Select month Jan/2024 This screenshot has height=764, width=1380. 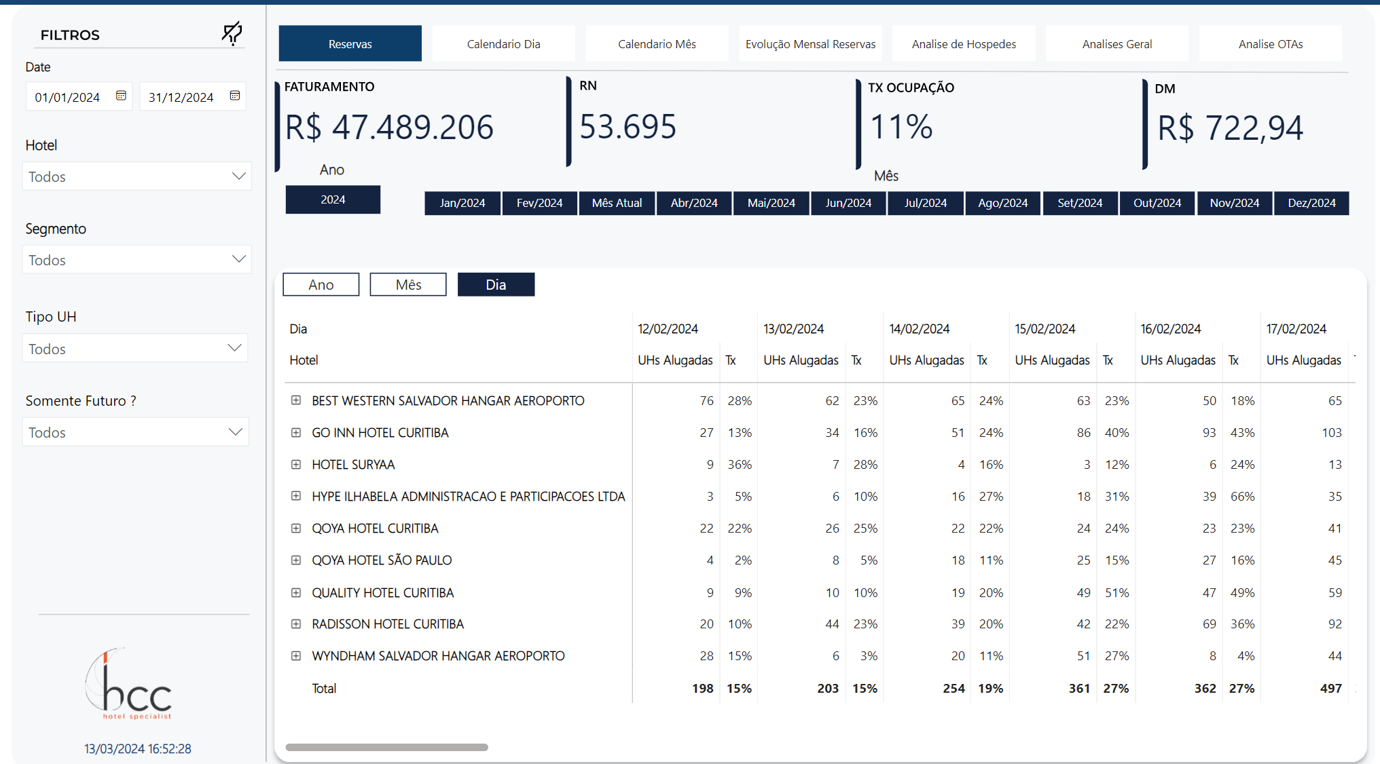462,203
